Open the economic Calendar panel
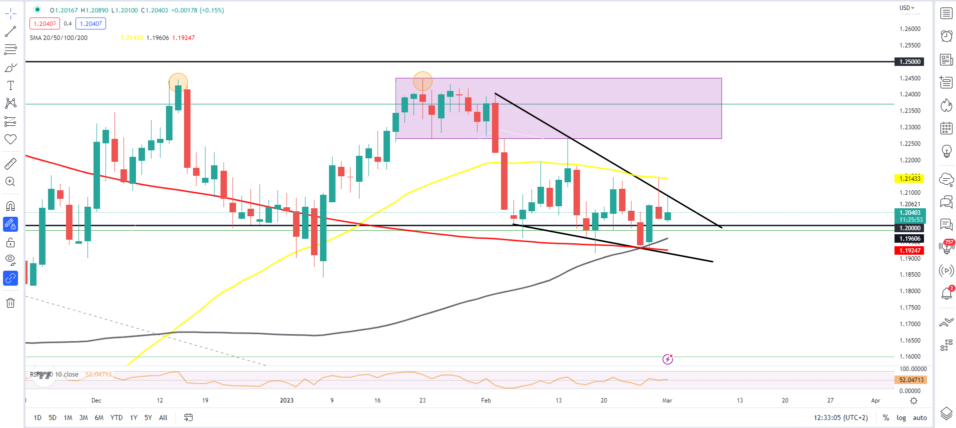The height and width of the screenshot is (428, 956). [946, 128]
